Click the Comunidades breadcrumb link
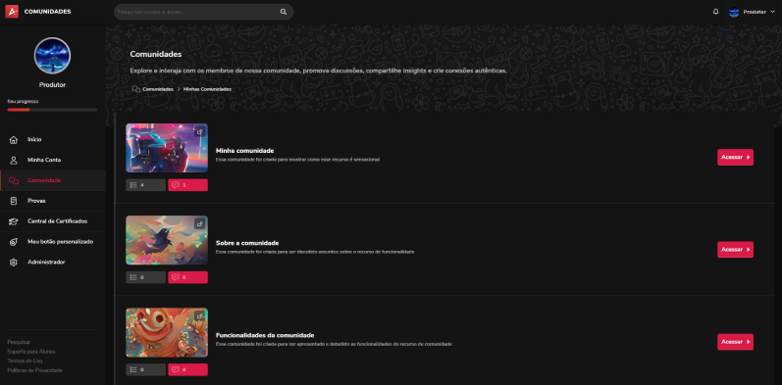This screenshot has width=782, height=385. pos(158,89)
